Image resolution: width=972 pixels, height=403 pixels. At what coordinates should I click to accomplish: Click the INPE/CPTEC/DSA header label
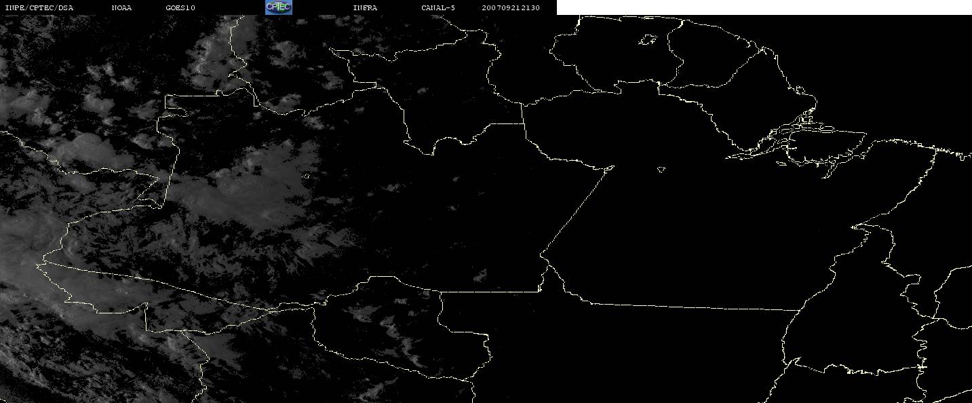tap(39, 8)
